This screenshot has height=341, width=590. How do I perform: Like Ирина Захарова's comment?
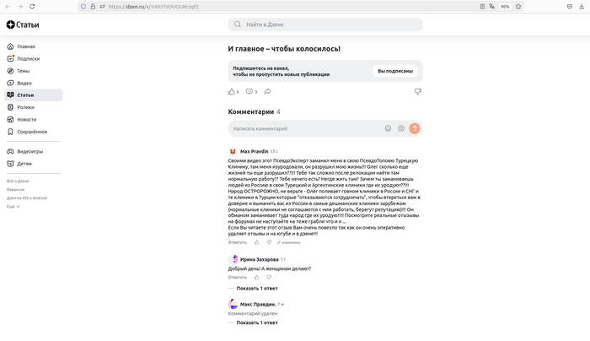(x=256, y=277)
